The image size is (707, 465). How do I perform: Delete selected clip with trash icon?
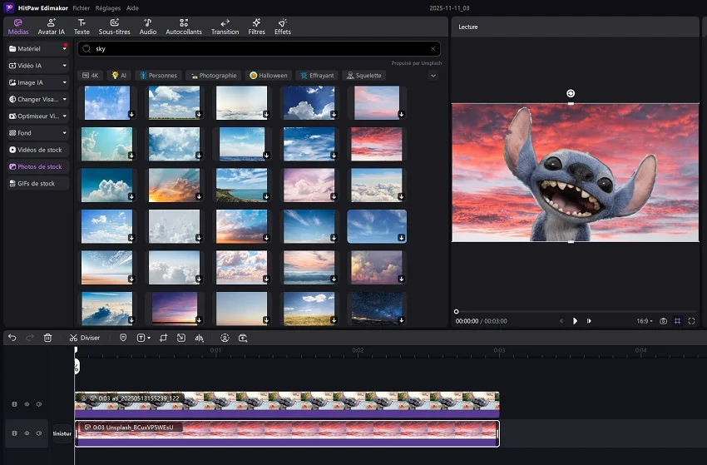click(x=47, y=338)
